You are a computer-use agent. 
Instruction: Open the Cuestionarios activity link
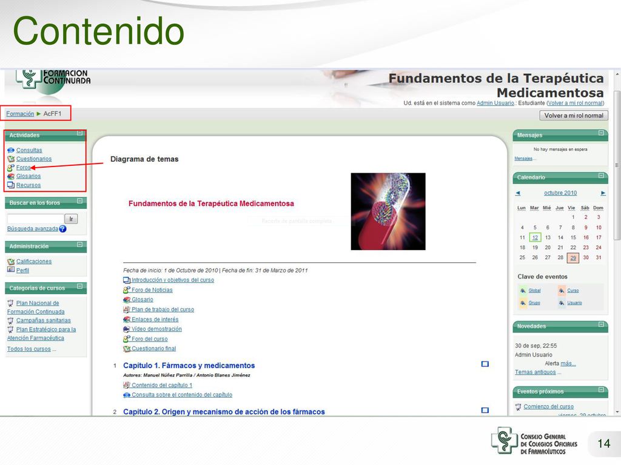click(34, 159)
